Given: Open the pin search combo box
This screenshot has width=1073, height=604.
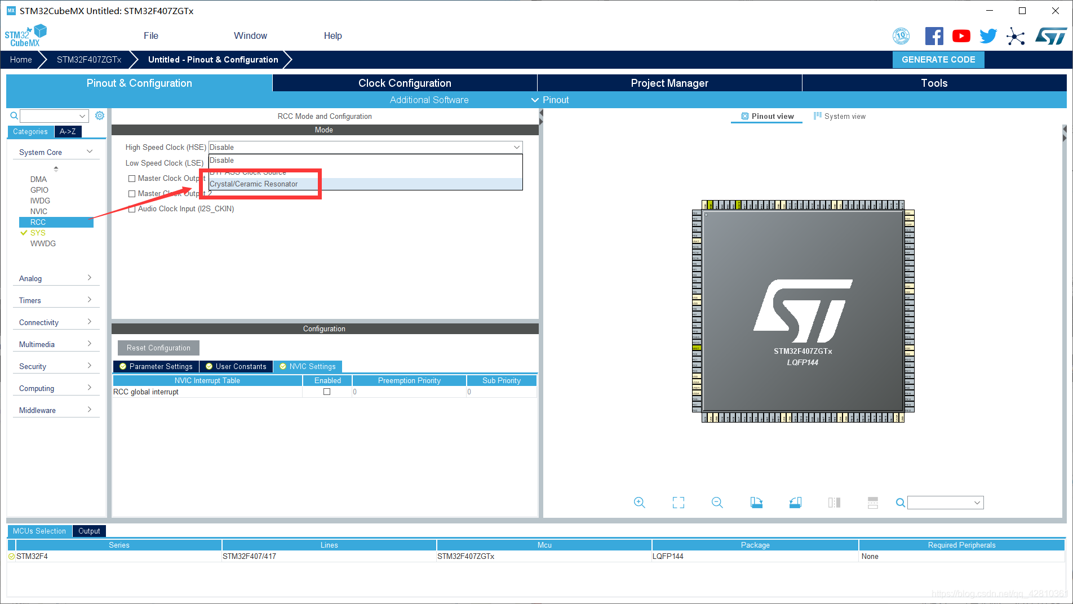Looking at the screenshot, I should click(946, 503).
